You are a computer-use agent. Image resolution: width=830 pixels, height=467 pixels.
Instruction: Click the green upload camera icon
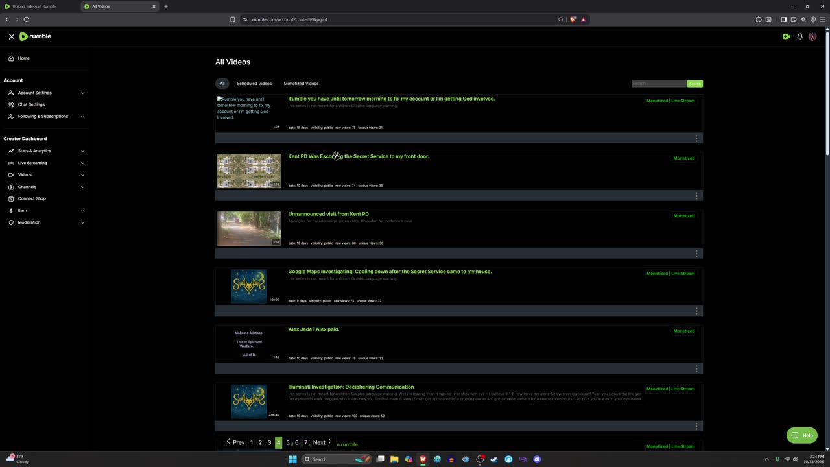coord(787,36)
